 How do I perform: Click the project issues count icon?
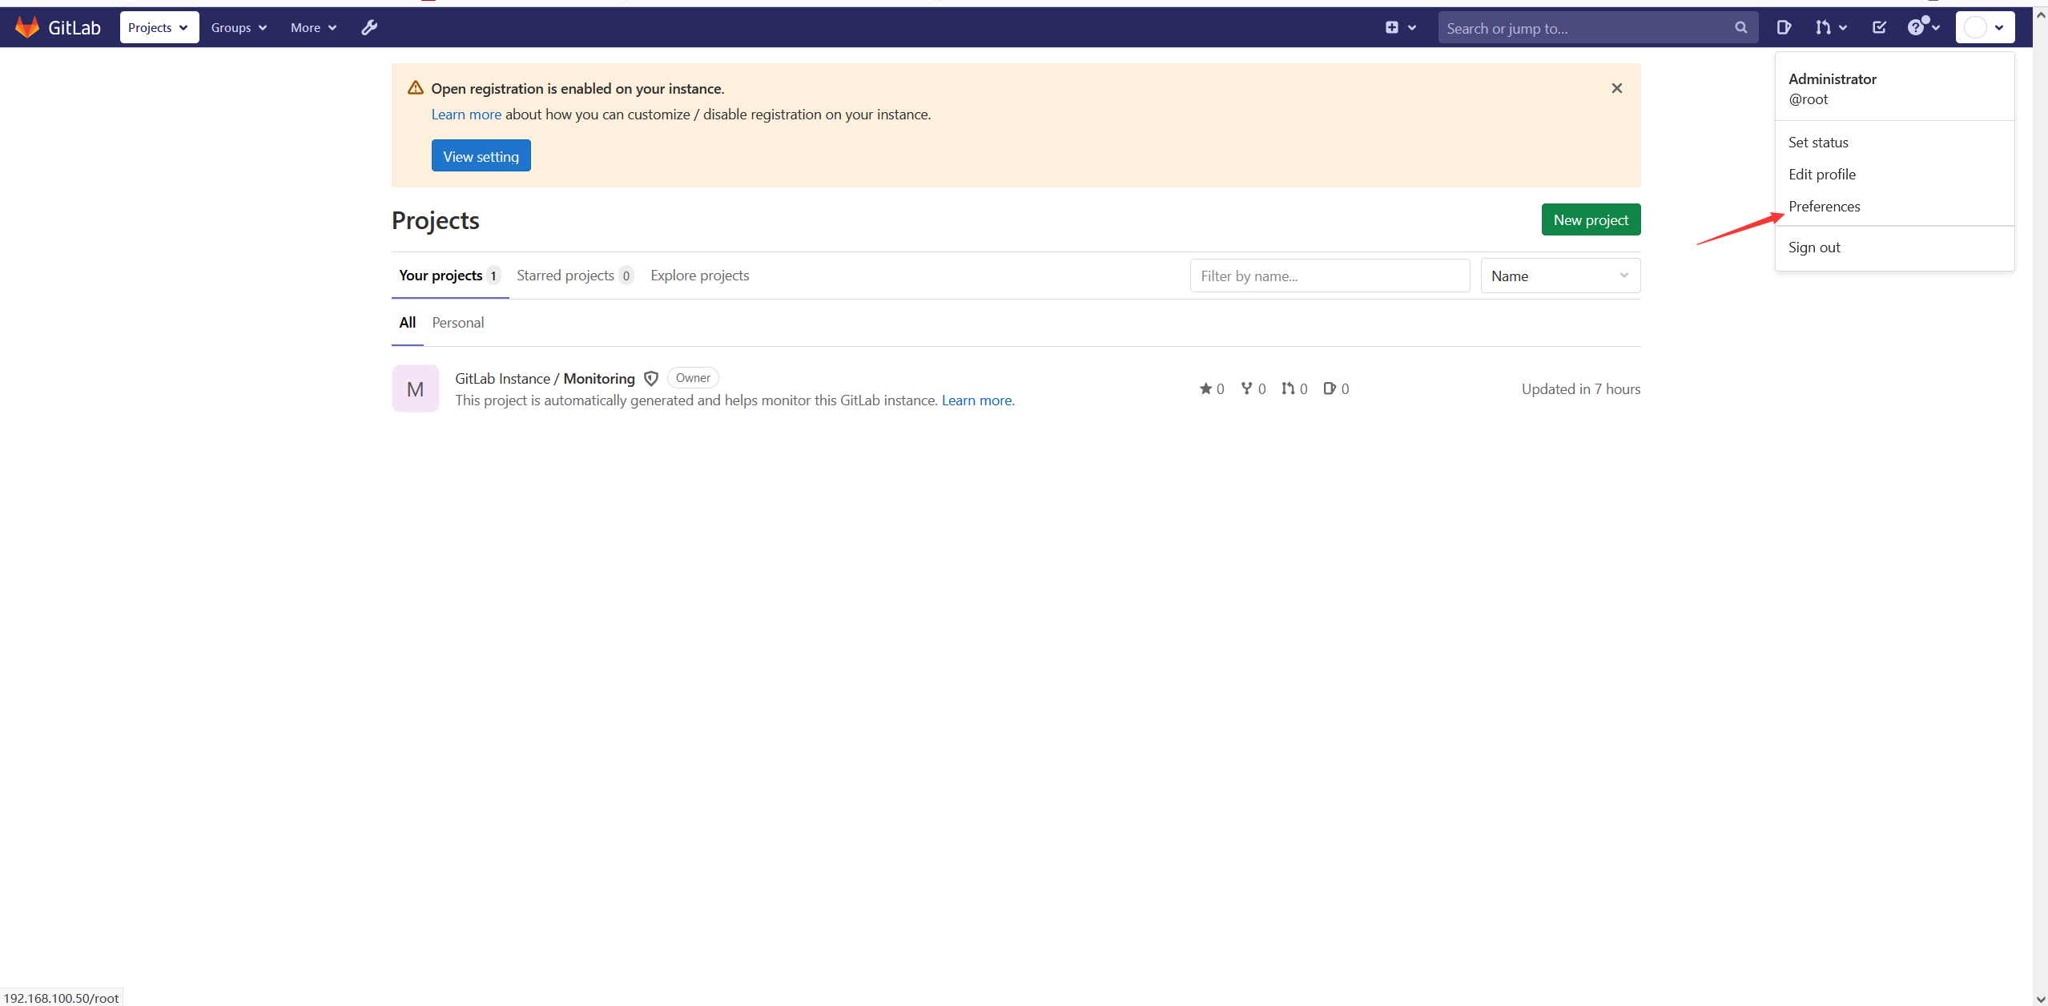point(1330,388)
